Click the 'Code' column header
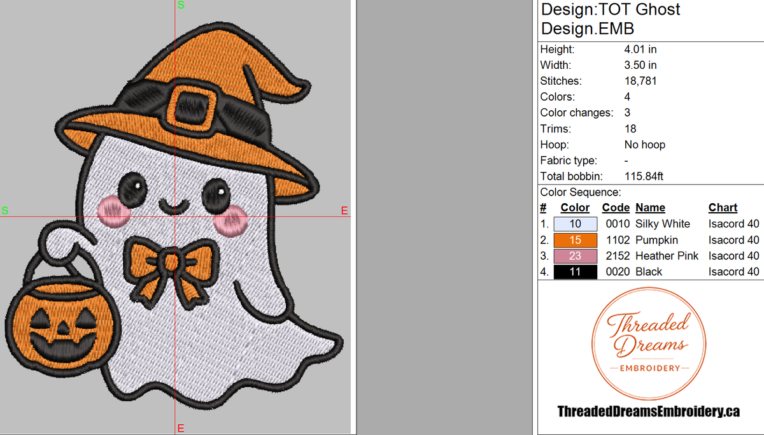This screenshot has height=435, width=764. [x=616, y=208]
